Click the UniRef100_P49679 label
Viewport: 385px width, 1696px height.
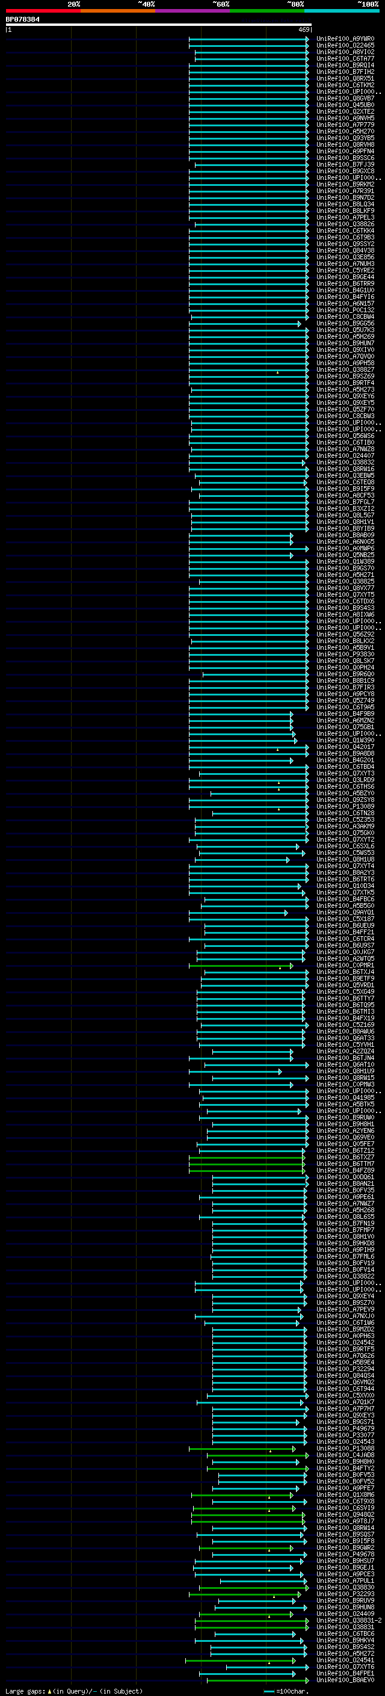click(x=345, y=1429)
